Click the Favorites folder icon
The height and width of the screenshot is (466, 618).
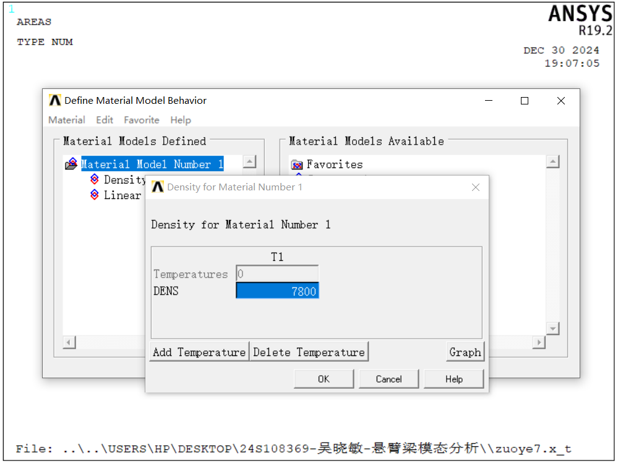pyautogui.click(x=297, y=164)
